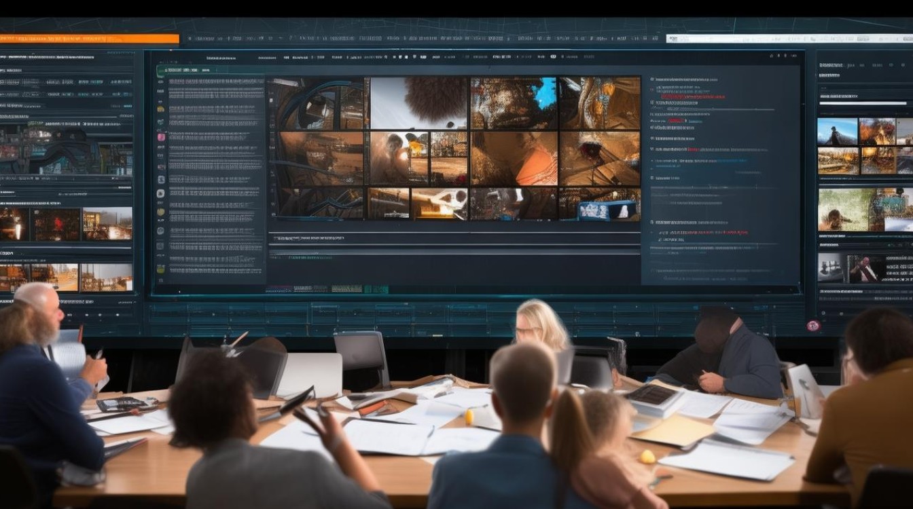This screenshot has width=913, height=509.
Task: Click the white progress bar in the right panel
Action: [x=863, y=103]
